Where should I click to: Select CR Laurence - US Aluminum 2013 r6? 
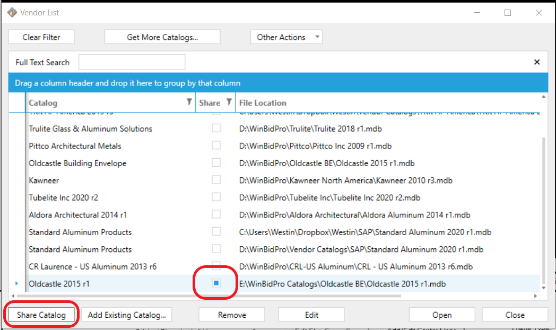[92, 266]
